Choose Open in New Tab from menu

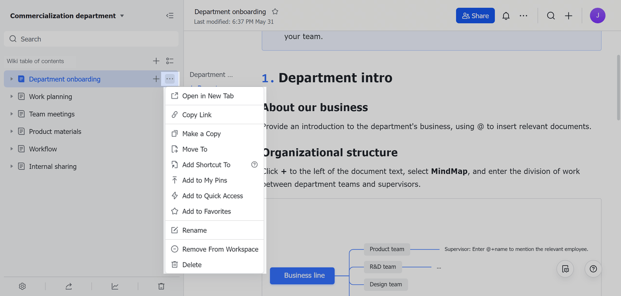click(214, 96)
